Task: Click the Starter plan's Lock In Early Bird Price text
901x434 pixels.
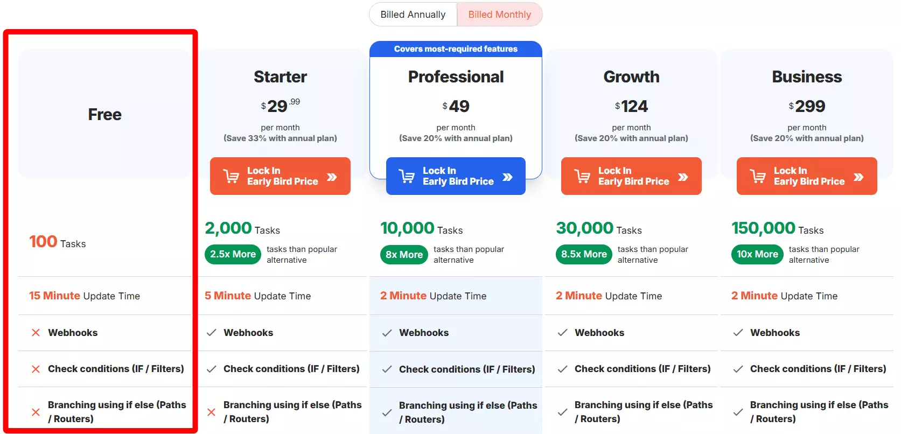Action: coord(282,176)
